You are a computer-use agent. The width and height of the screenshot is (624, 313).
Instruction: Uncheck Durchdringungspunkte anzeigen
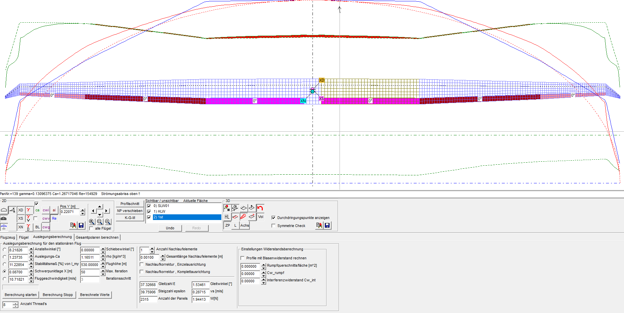pos(274,218)
